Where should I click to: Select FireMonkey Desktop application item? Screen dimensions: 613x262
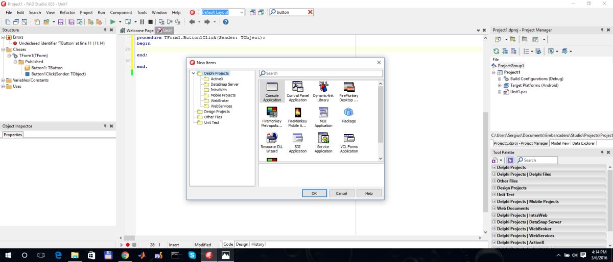(349, 92)
